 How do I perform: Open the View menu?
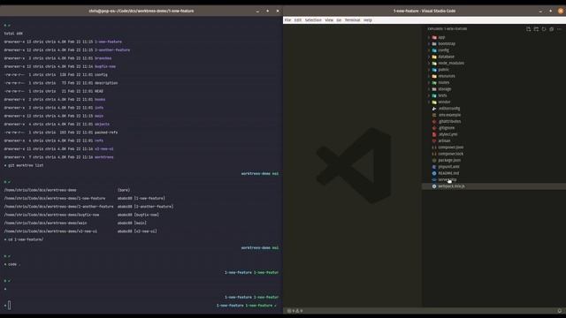pyautogui.click(x=329, y=20)
